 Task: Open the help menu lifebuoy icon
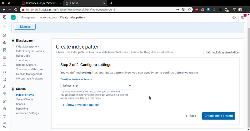point(234,18)
